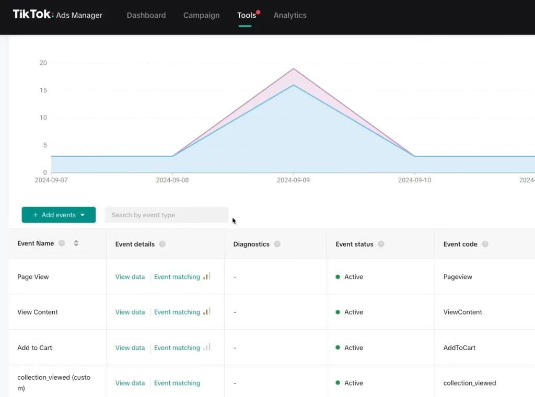Click the match-quality bars icon for Add to Cart

[x=207, y=347]
